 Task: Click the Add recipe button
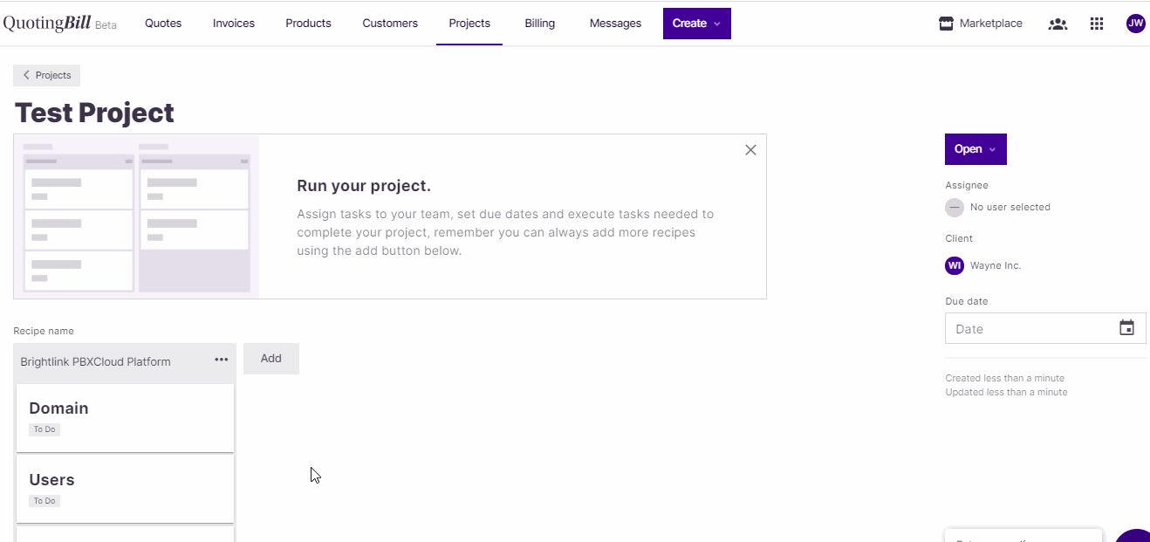[271, 359]
